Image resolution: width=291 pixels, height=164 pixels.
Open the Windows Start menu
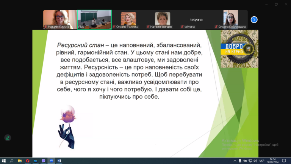4,161
